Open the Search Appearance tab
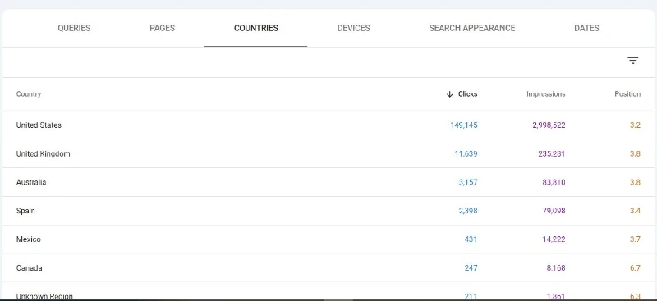 pyautogui.click(x=472, y=28)
